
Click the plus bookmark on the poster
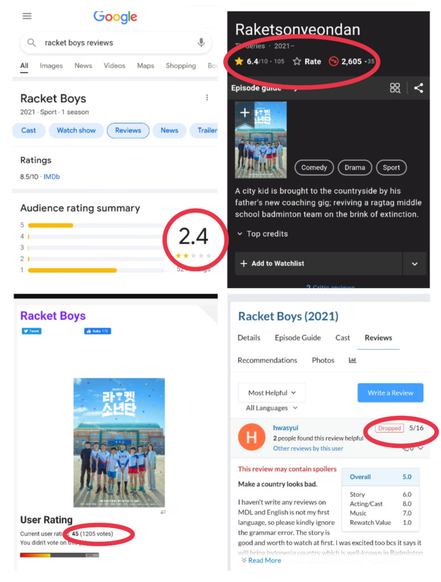click(x=245, y=113)
